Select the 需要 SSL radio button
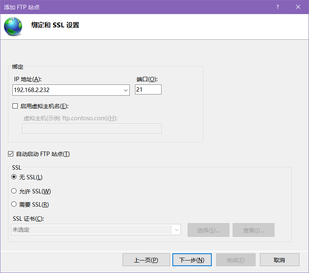 pos(14,204)
